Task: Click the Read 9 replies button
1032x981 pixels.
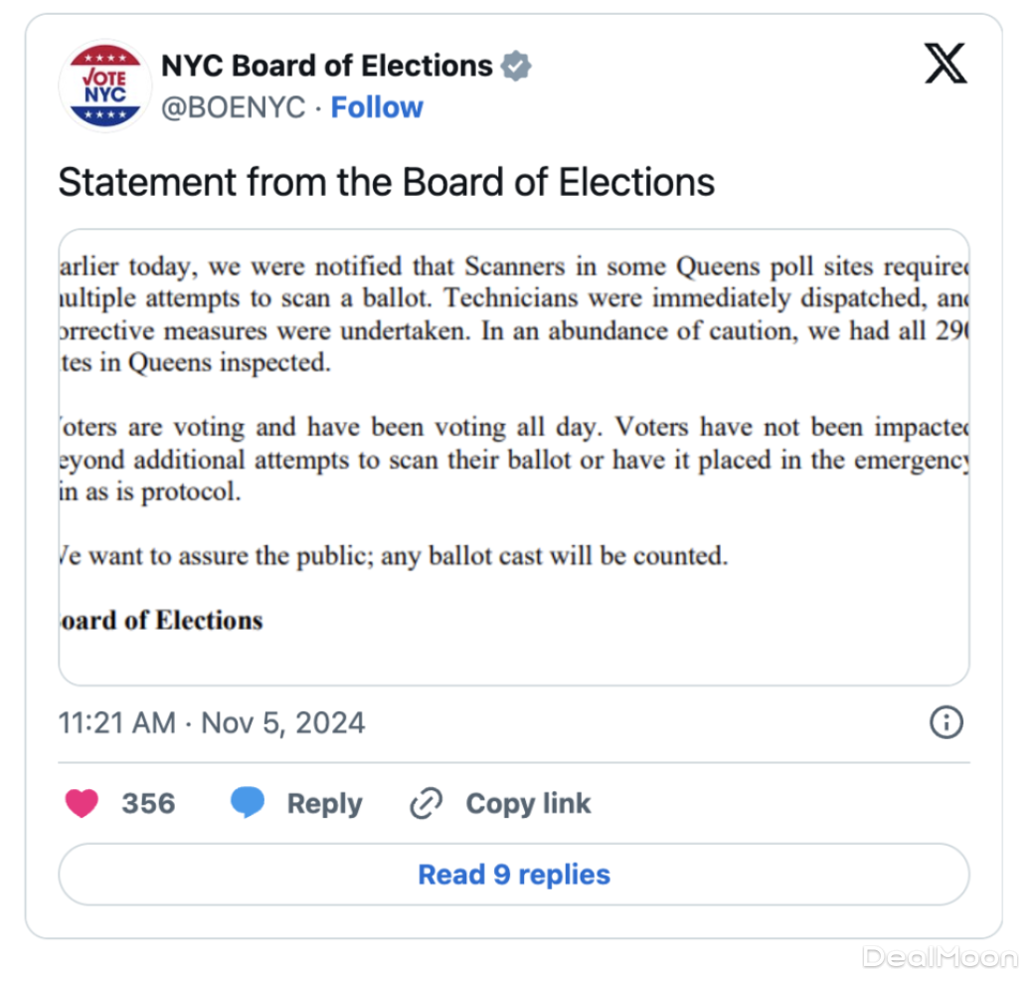Action: tap(513, 875)
